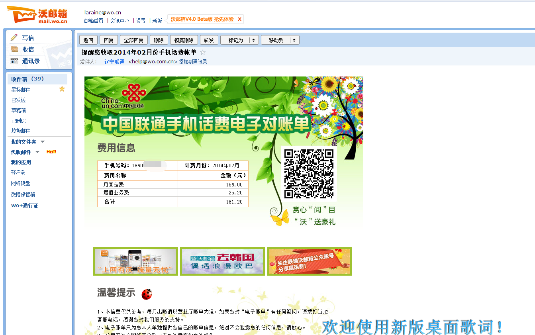Screen dimensions: 535x335
Task: Click the ladybug icon beside 温馨提示
Action: [147, 294]
